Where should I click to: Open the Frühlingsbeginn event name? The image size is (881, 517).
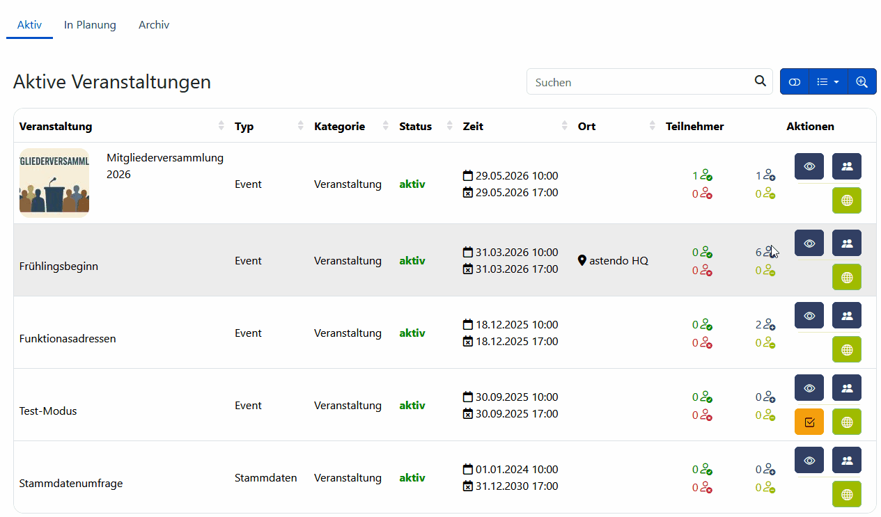point(59,267)
